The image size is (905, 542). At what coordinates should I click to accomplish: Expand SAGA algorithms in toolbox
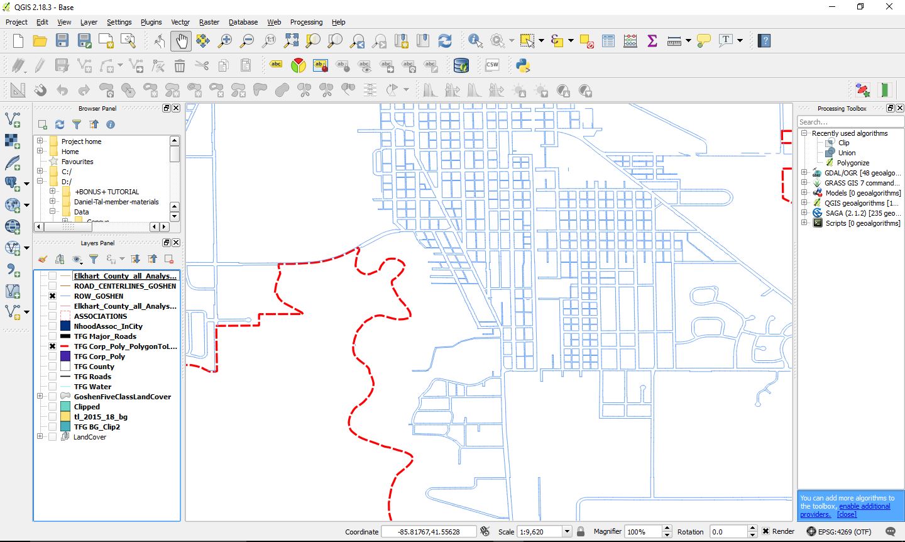(x=804, y=213)
